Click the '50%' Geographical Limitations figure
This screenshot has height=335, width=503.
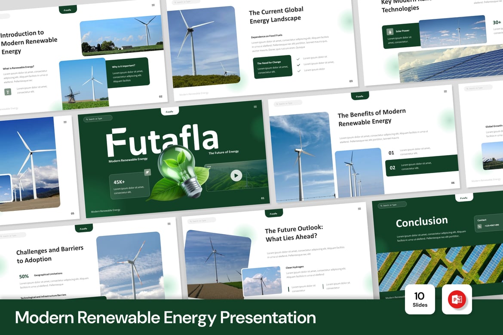[x=24, y=276]
